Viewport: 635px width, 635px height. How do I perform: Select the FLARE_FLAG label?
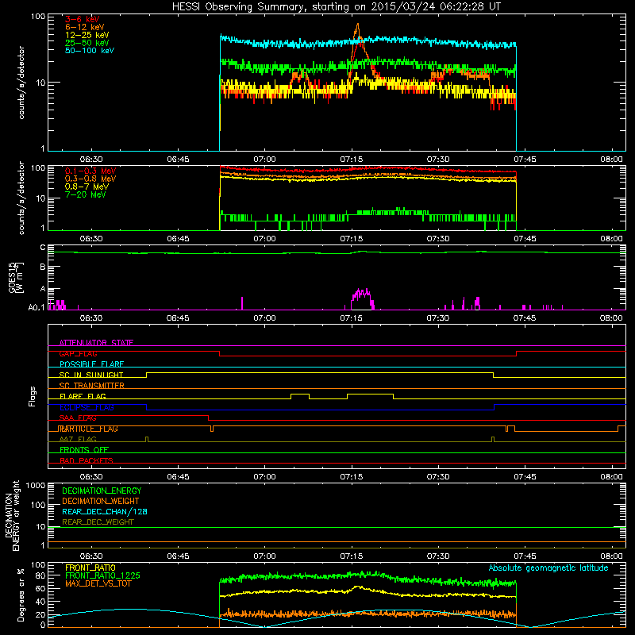pyautogui.click(x=83, y=396)
